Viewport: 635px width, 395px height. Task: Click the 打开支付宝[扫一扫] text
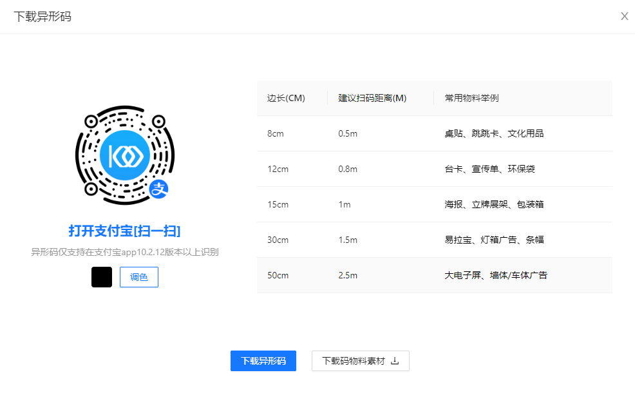coord(124,231)
